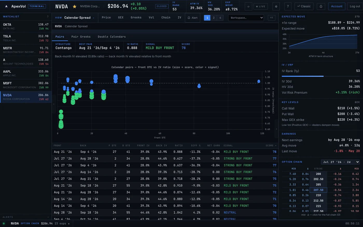The width and height of the screenshot is (363, 227).
Task: Select TSLA in the watchlist
Action: [26, 38]
